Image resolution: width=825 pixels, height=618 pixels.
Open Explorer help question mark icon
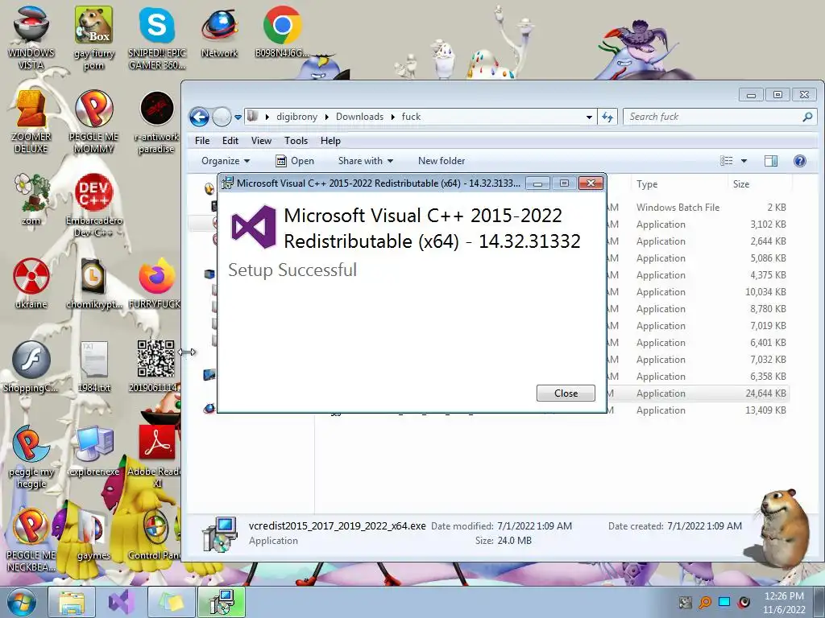pyautogui.click(x=800, y=161)
